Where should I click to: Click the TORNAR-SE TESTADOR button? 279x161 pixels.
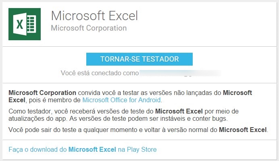coord(139,59)
